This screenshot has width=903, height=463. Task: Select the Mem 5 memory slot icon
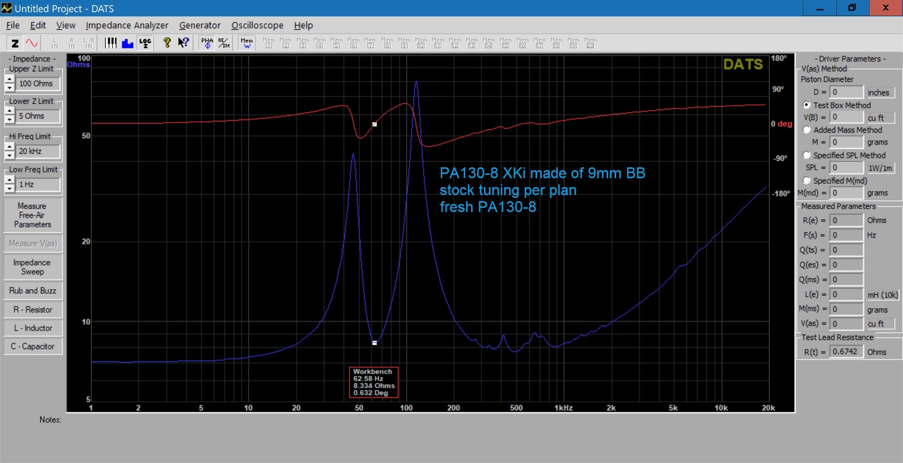click(x=336, y=43)
